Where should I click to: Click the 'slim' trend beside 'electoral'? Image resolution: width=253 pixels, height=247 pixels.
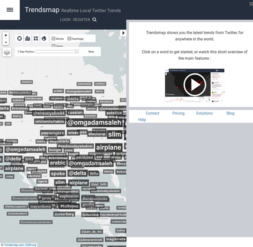(114, 135)
